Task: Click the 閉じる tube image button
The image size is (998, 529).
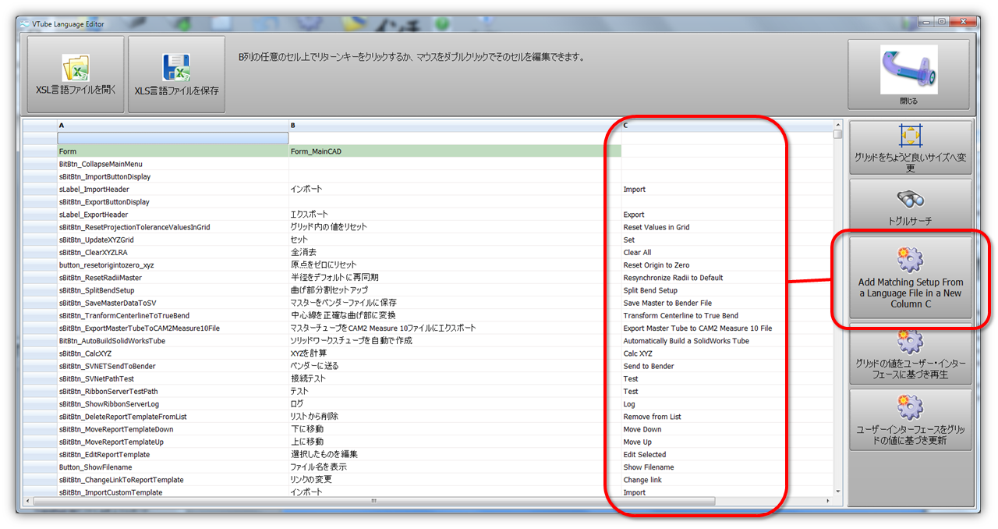Action: [x=908, y=70]
